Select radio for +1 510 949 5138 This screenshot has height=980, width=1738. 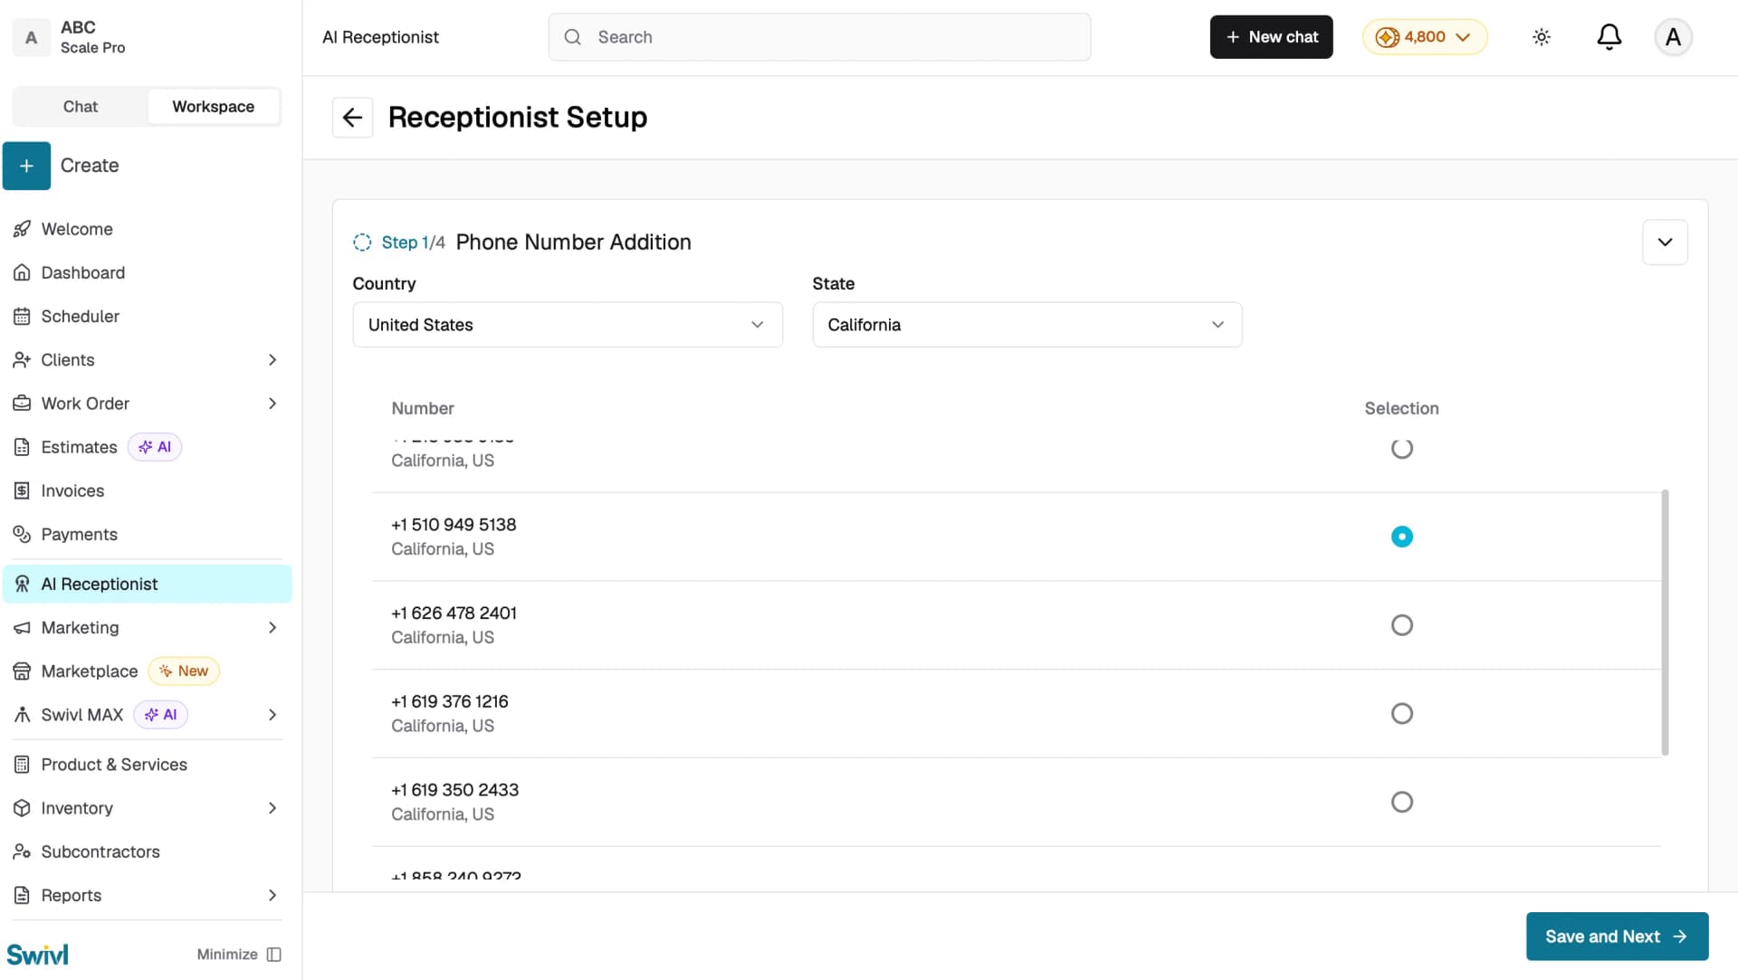pyautogui.click(x=1401, y=537)
